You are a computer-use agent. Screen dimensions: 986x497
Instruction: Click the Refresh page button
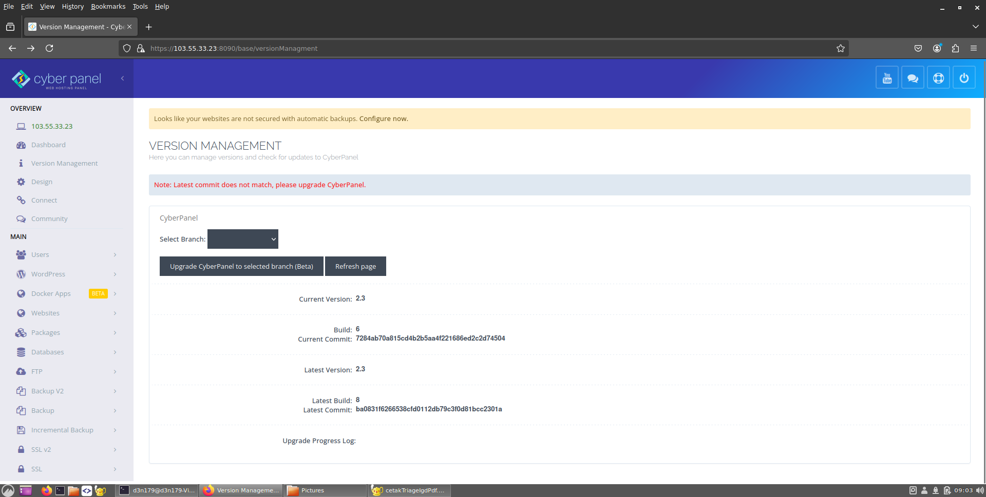click(355, 266)
